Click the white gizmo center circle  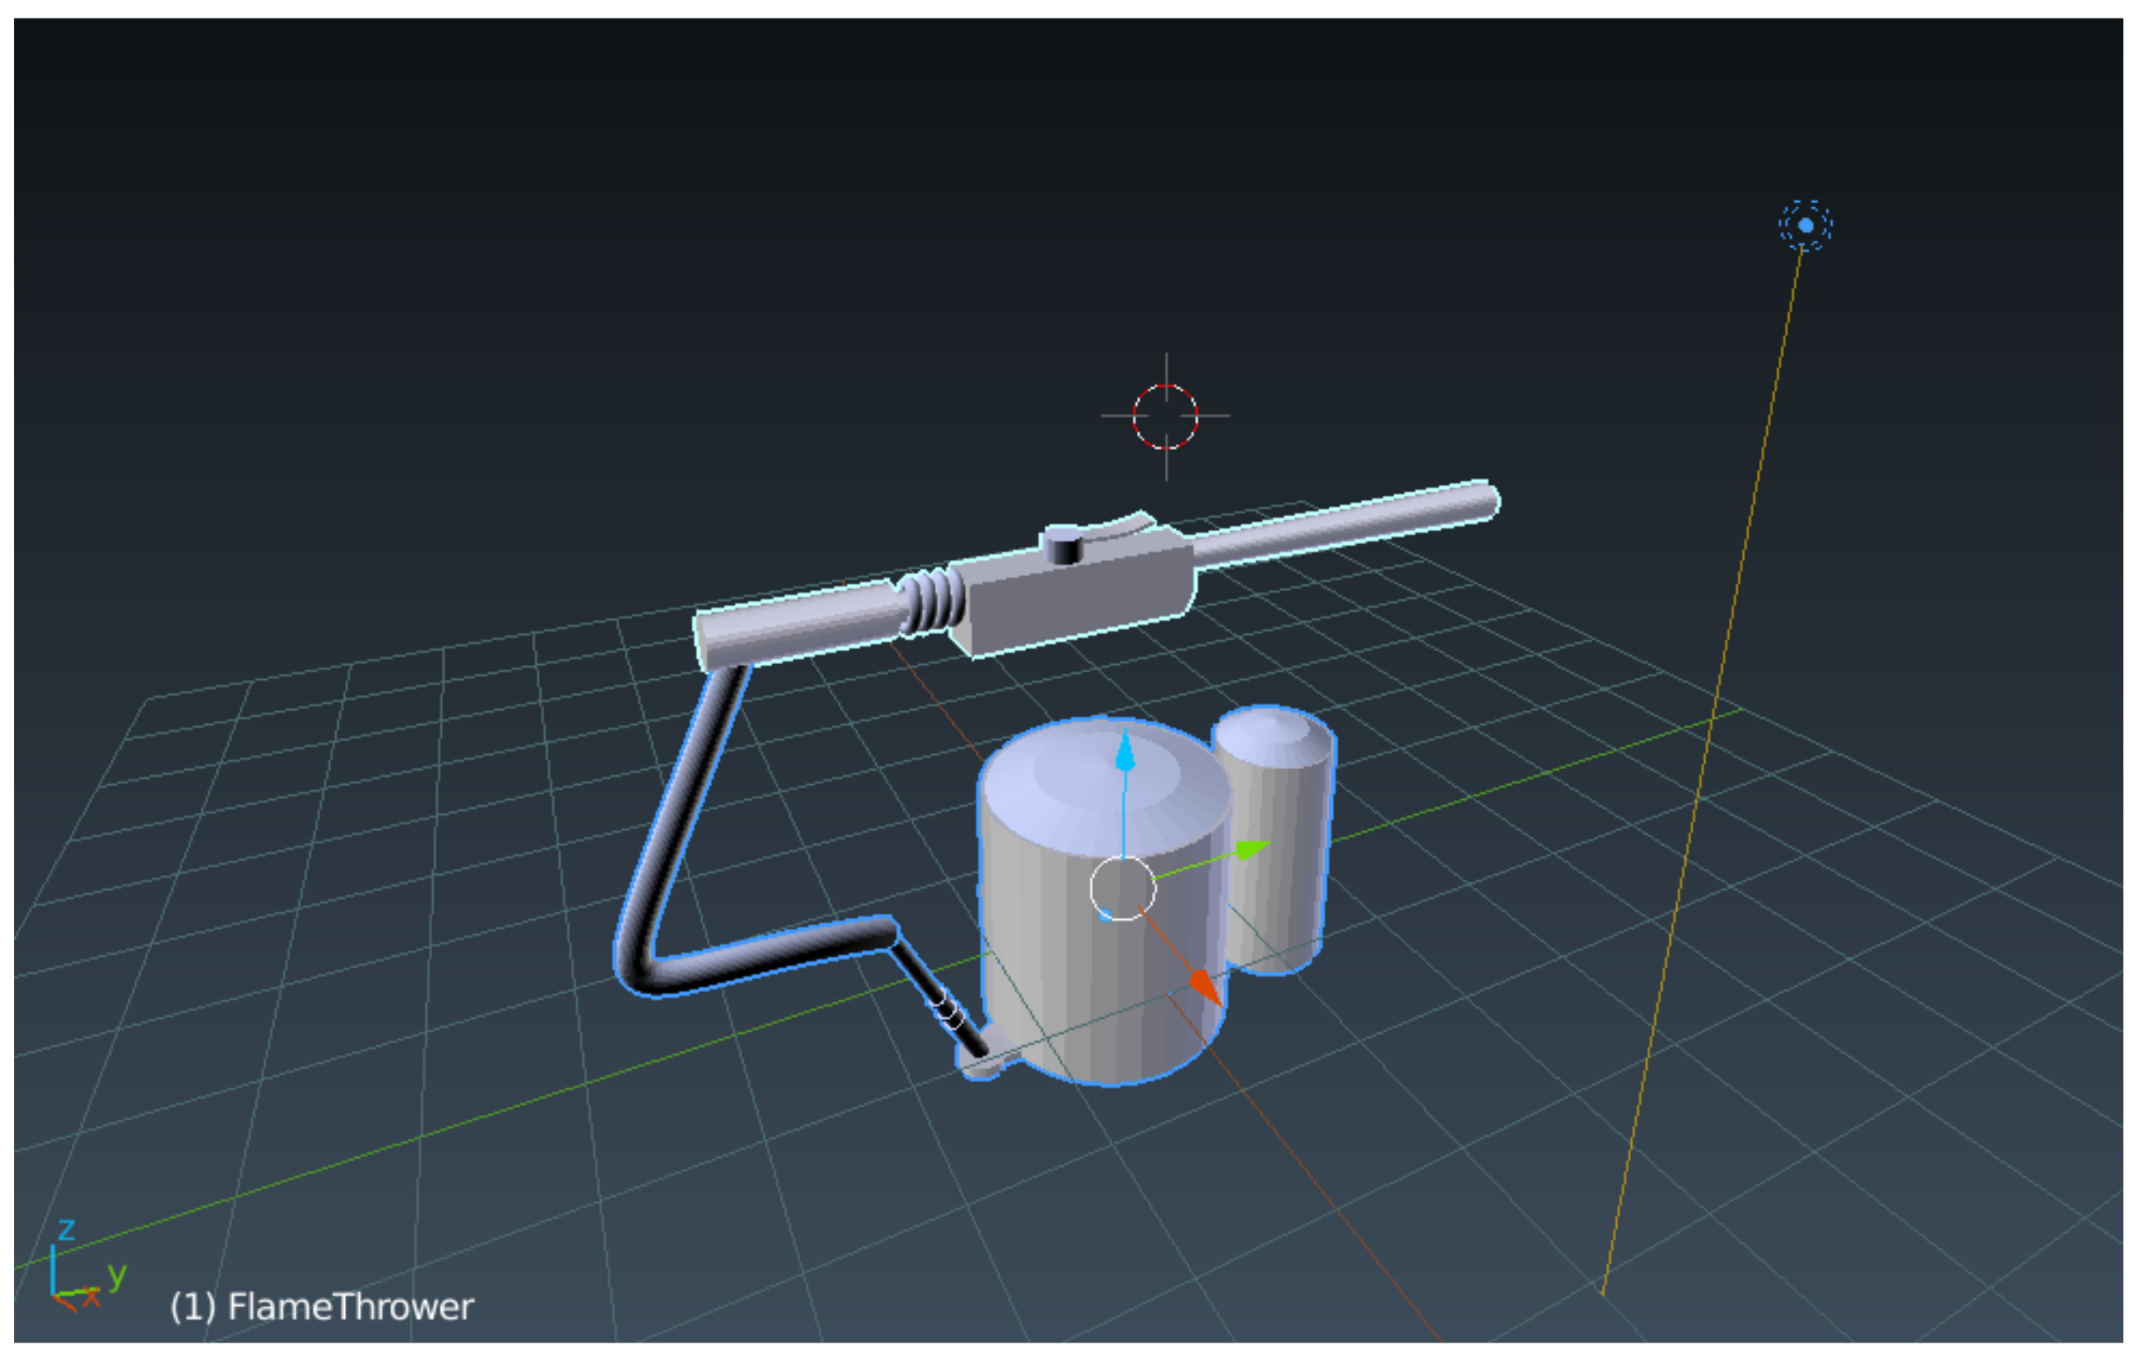[1122, 888]
